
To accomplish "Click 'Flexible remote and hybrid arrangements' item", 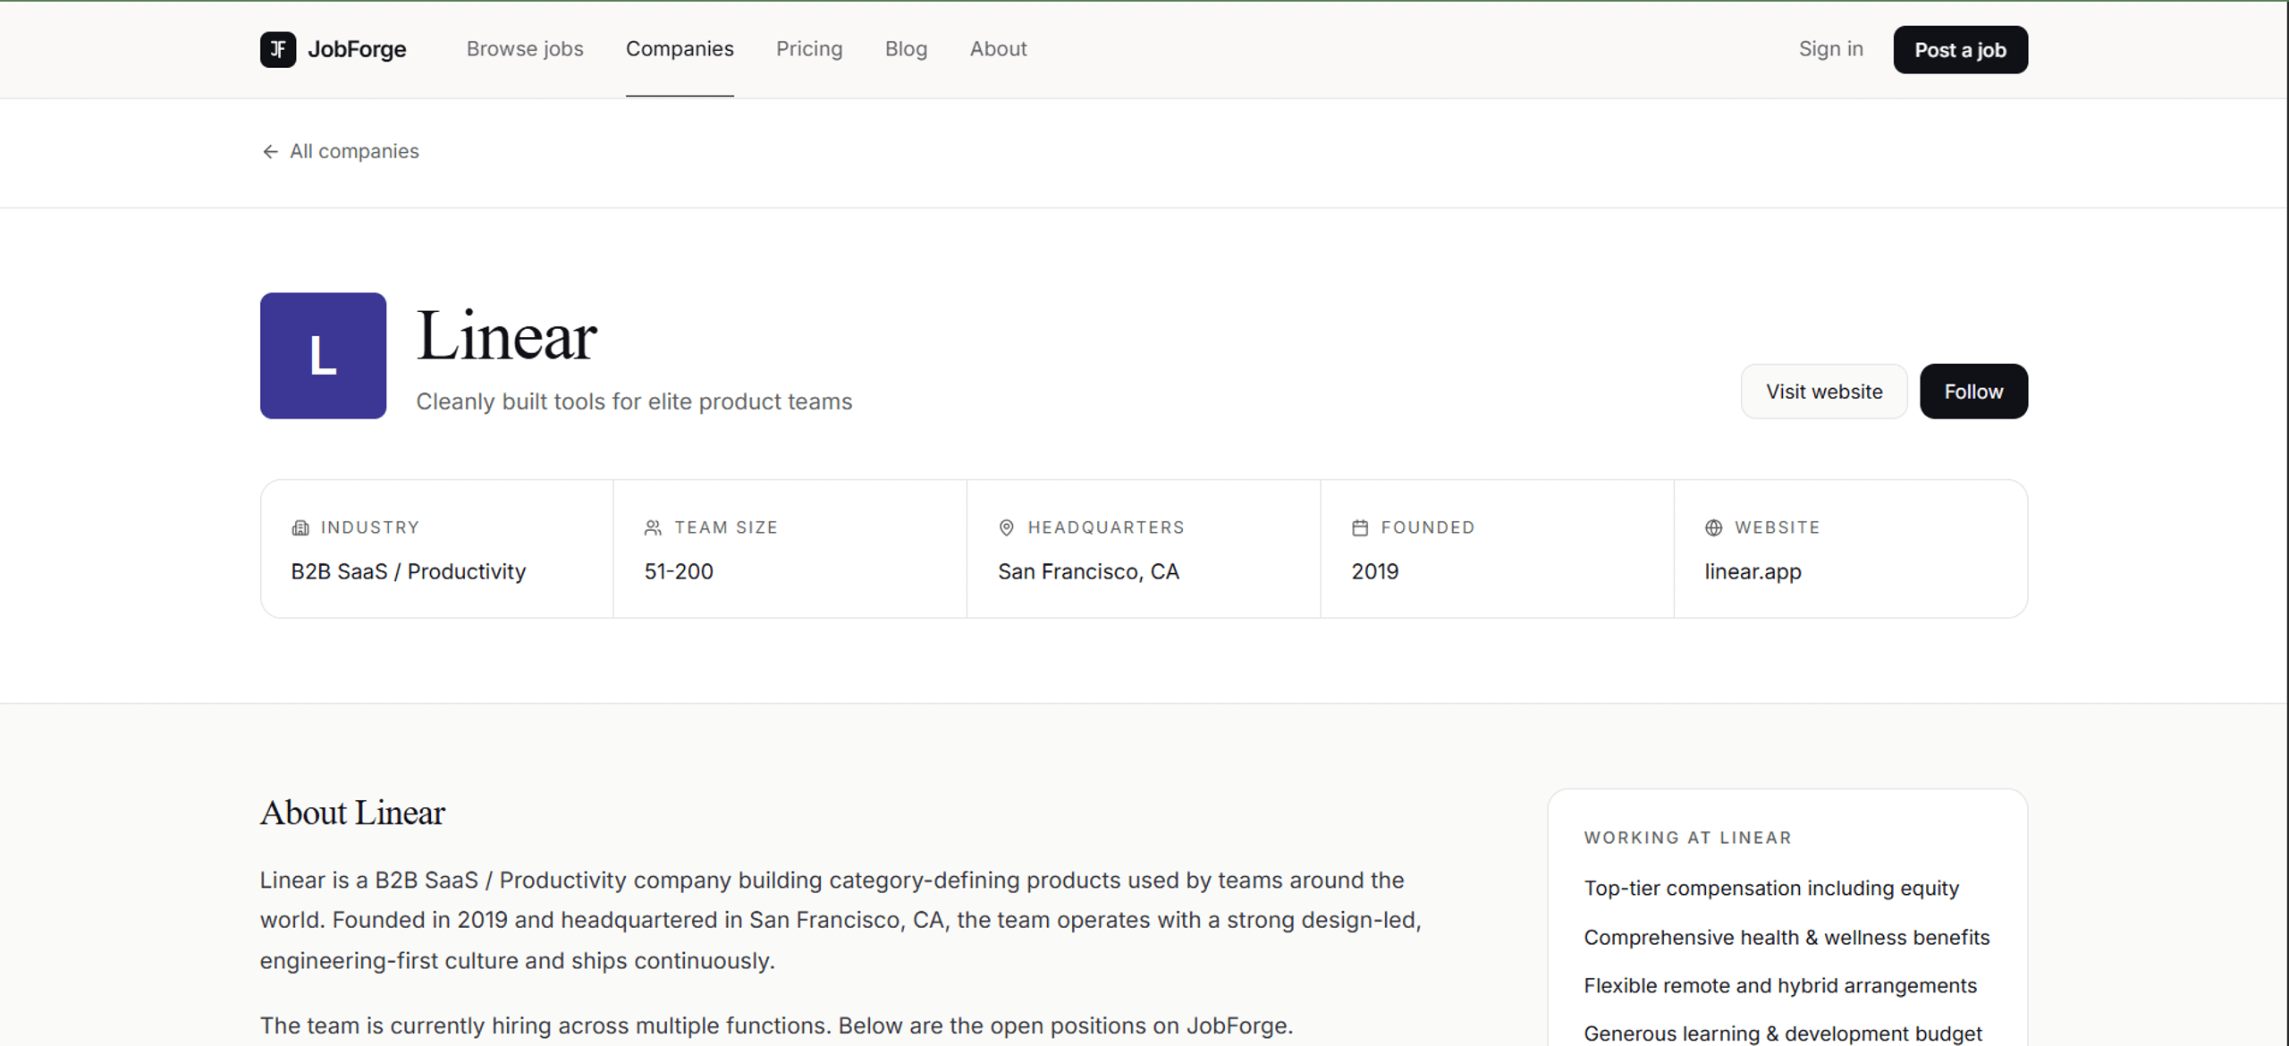I will point(1780,986).
